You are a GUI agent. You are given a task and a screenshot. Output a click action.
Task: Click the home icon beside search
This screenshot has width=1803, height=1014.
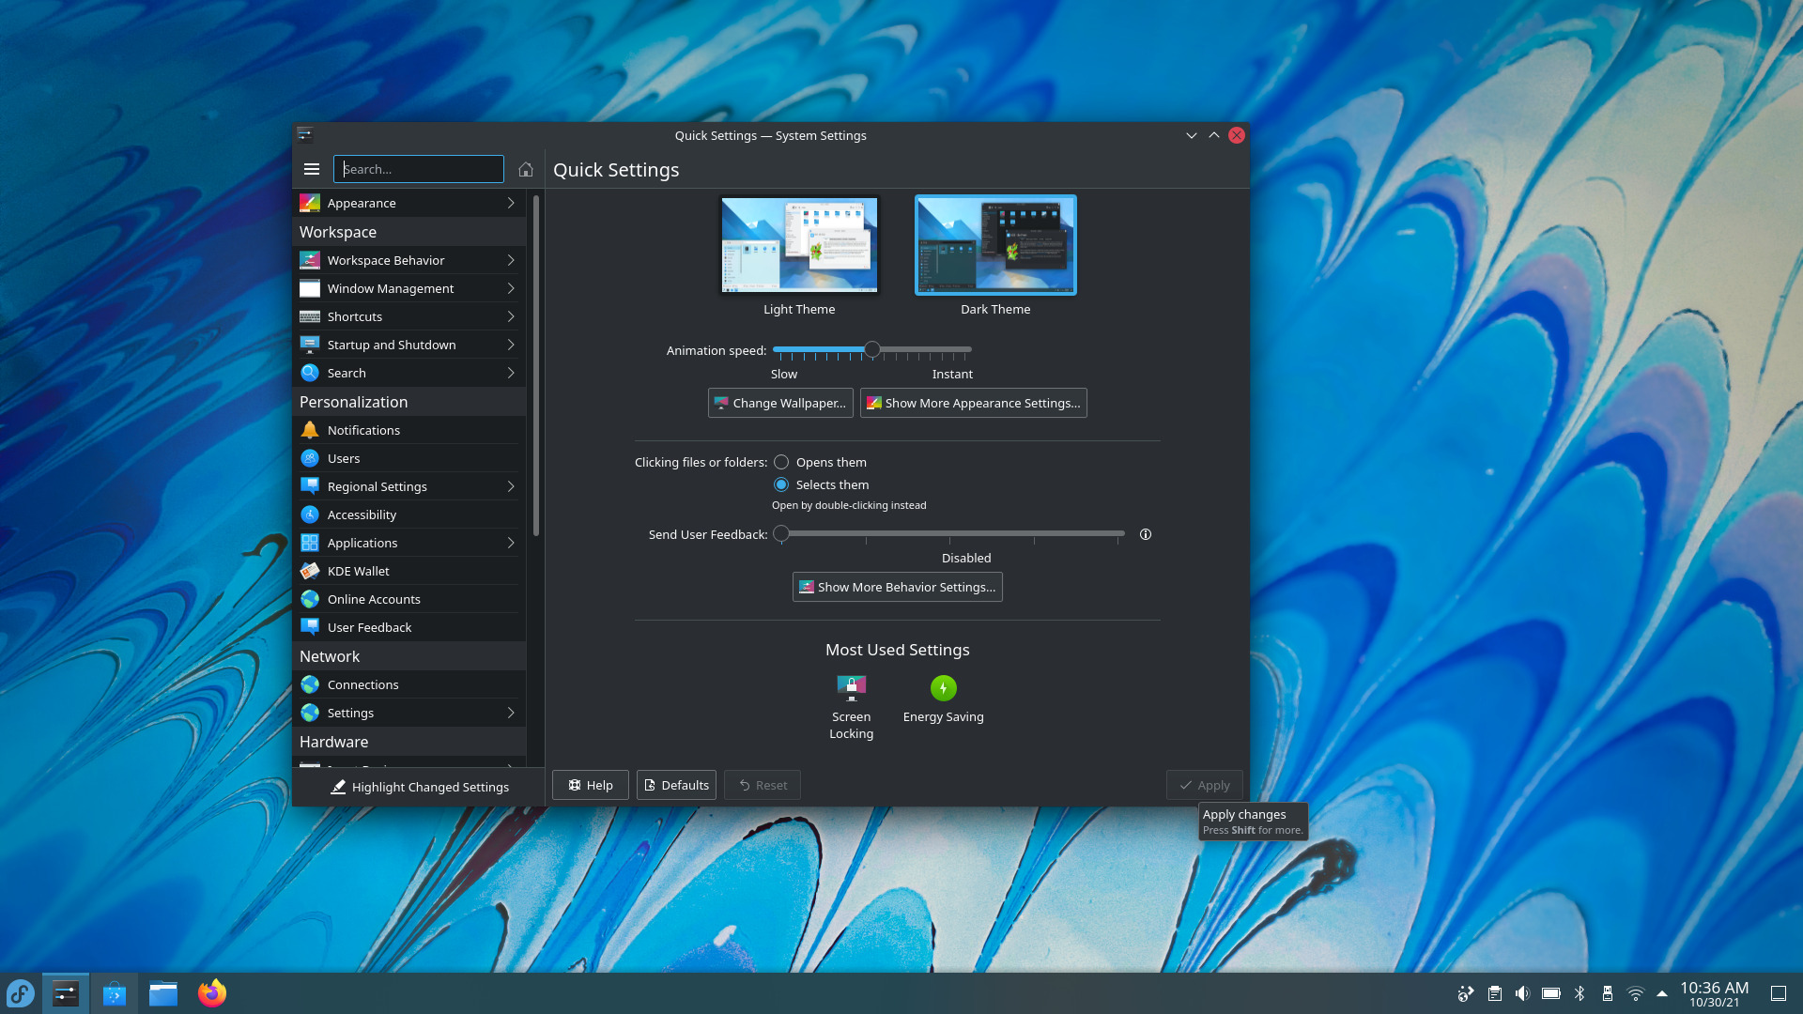coord(526,169)
